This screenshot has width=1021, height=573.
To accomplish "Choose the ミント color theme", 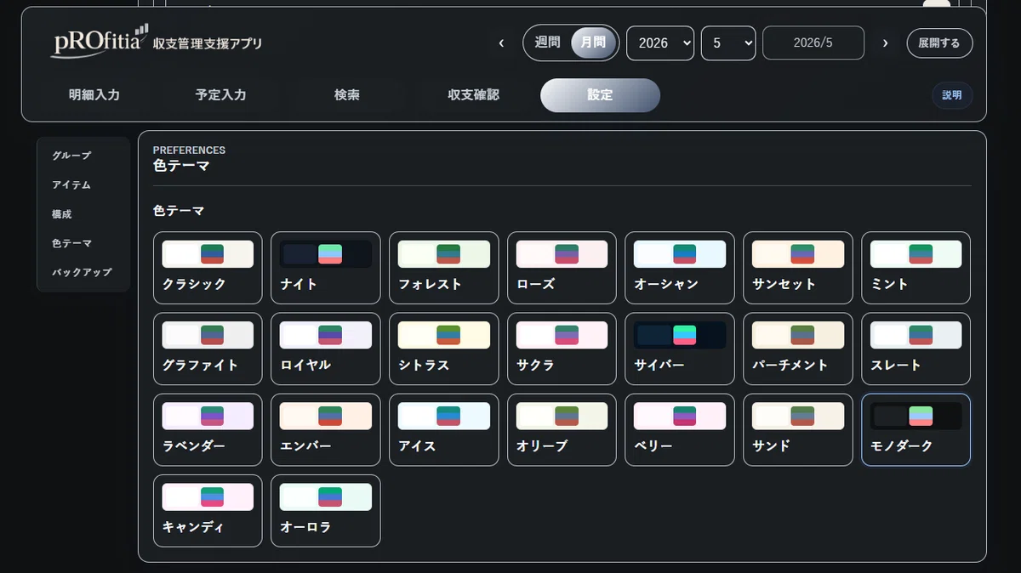I will pos(915,268).
